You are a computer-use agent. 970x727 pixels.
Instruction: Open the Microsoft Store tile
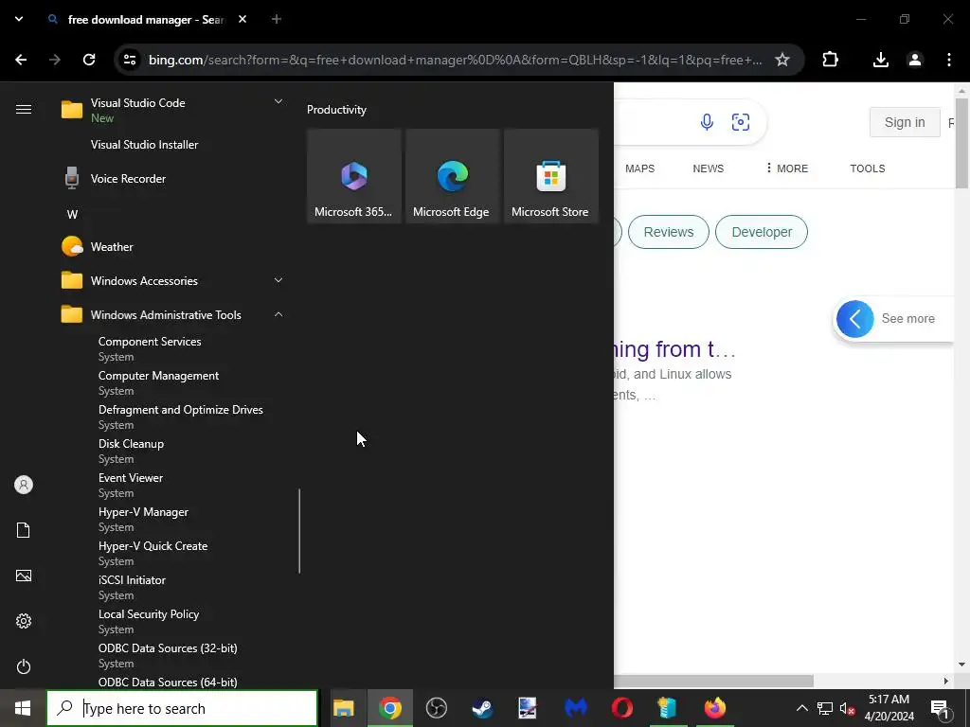point(550,176)
